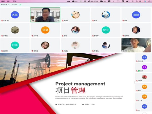The width and height of the screenshot is (152, 114).
Task: Click the Wi-Fi icon in menu bar
Action: coord(132,1)
